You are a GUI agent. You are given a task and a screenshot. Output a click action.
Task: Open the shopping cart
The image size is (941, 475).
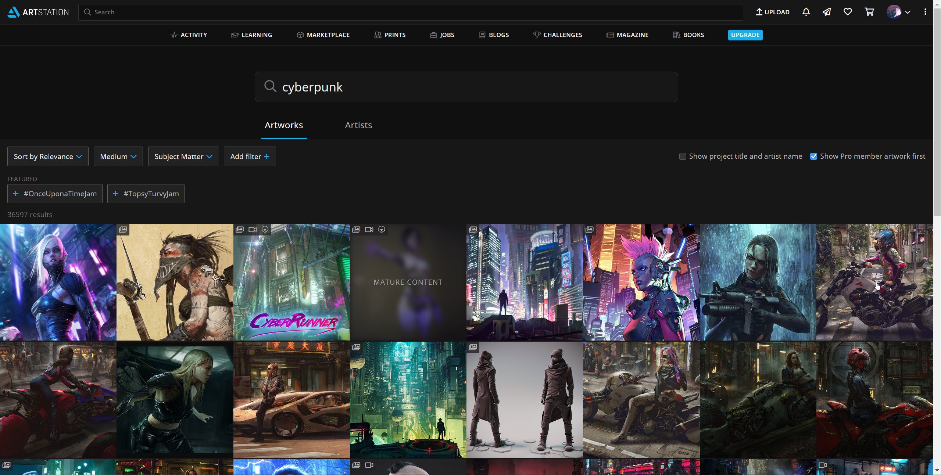coord(869,12)
